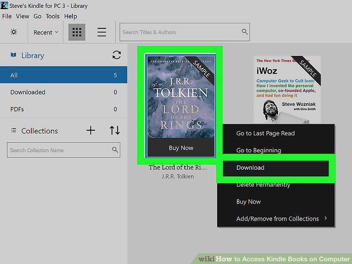
Task: Select the Downloaded filter
Action: point(63,92)
